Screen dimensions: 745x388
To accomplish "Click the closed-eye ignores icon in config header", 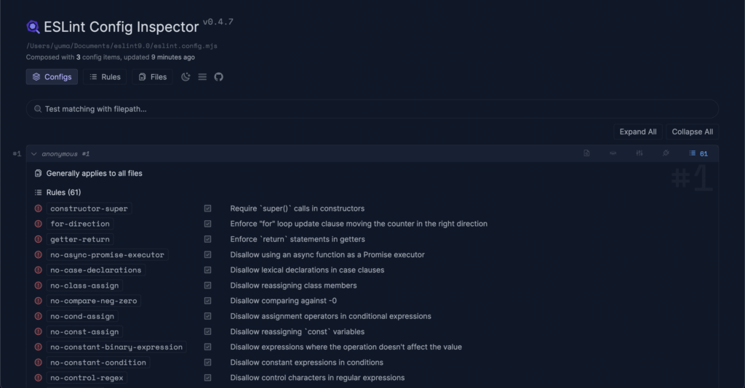I will click(x=613, y=153).
